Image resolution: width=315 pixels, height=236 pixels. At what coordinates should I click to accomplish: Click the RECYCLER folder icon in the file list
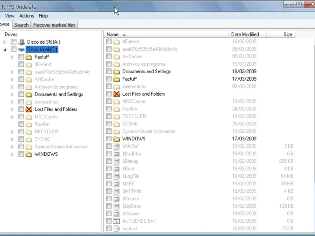coord(117,116)
